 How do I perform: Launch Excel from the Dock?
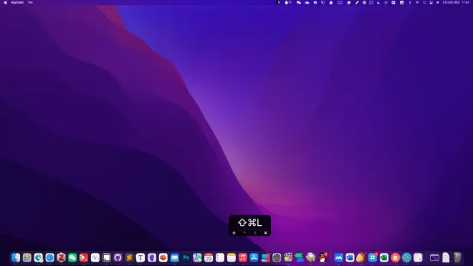click(384, 257)
